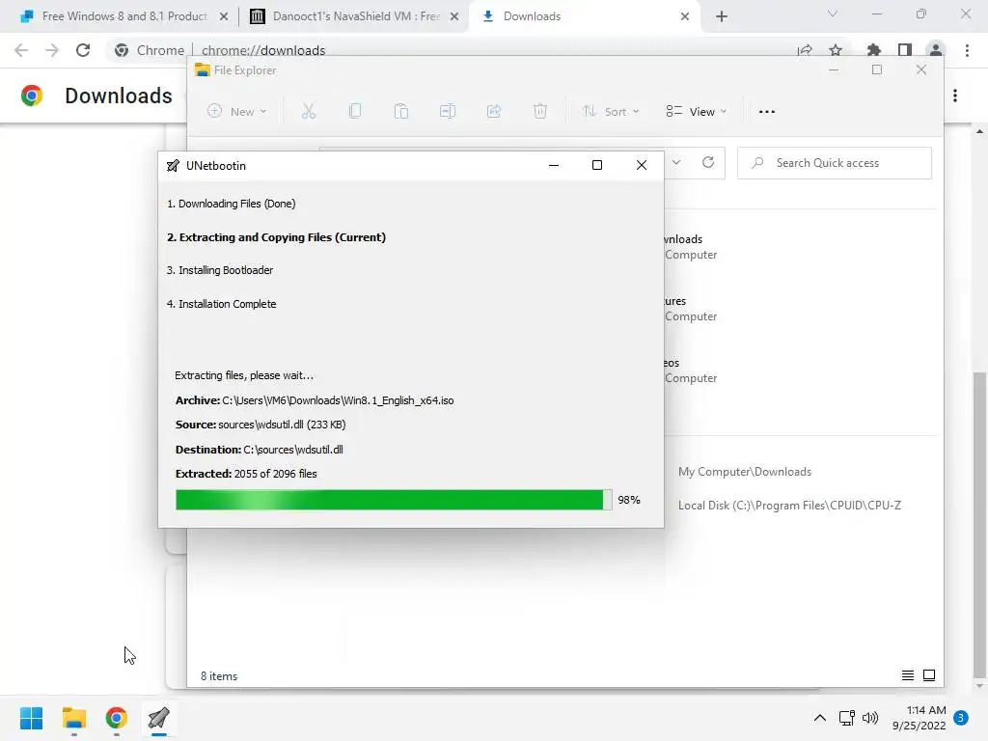Click Chrome's tab search chevron
Image resolution: width=988 pixels, height=741 pixels.
click(x=833, y=14)
